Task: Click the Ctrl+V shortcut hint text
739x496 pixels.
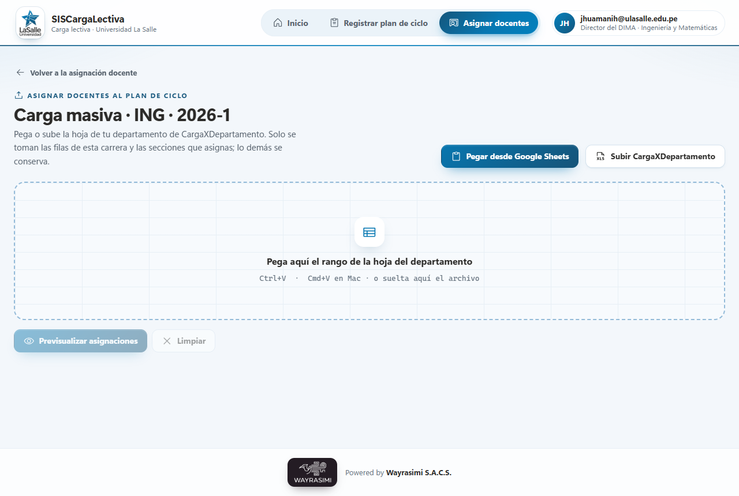Action: tap(273, 278)
